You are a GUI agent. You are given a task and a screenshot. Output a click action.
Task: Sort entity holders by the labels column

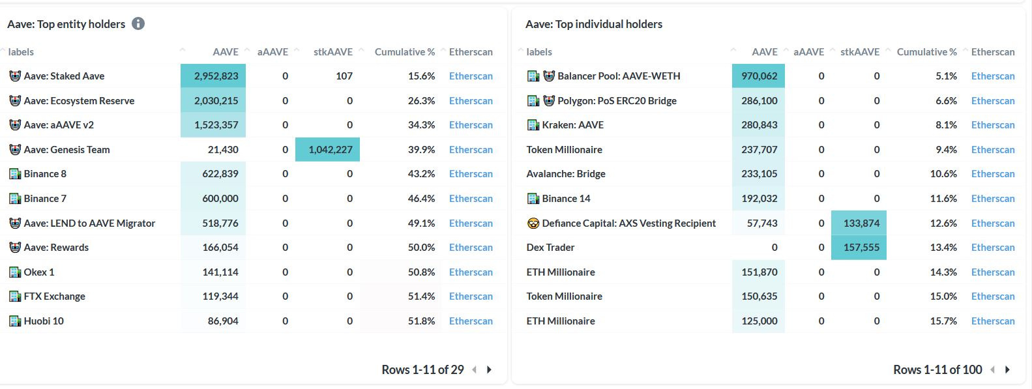(21, 51)
